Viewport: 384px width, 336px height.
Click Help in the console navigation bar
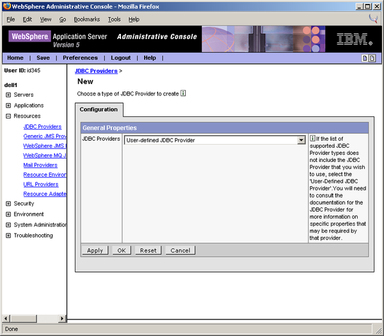click(150, 58)
